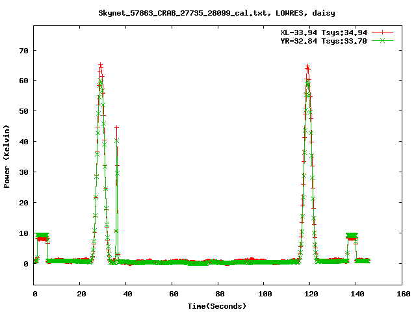Click y-axis tick label 10
Image resolution: width=416 pixels, height=312 pixels.
pos(23,233)
